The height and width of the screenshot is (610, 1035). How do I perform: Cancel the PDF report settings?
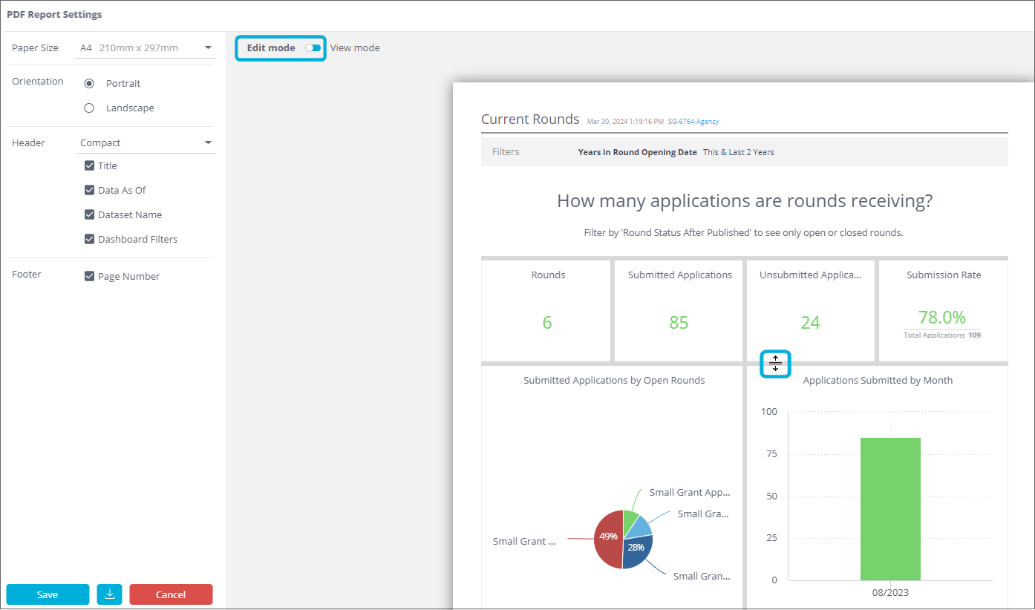point(171,594)
